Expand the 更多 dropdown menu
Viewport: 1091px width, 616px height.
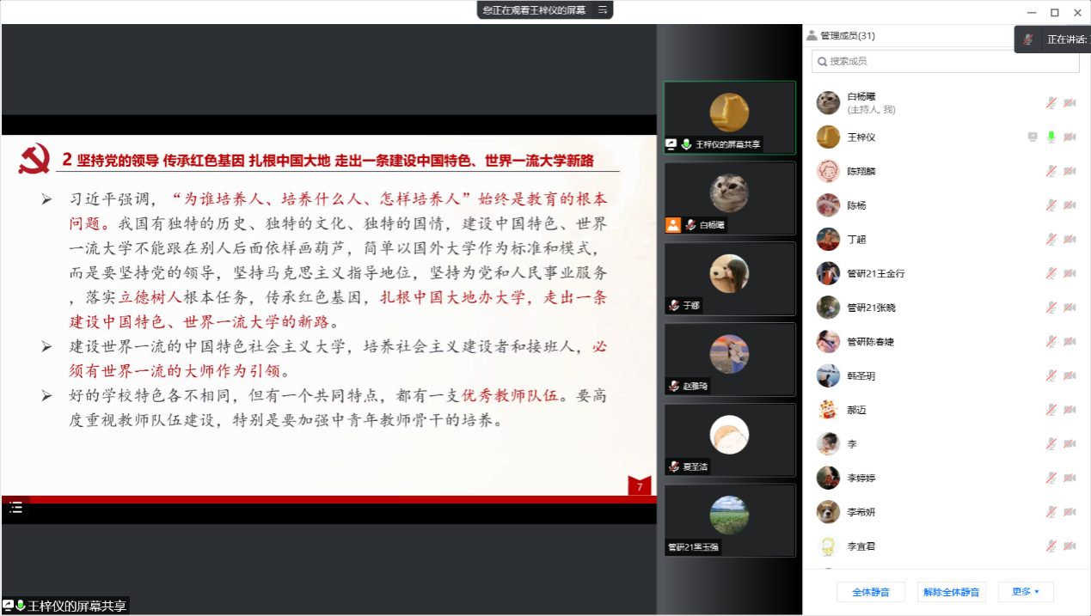(x=1025, y=592)
